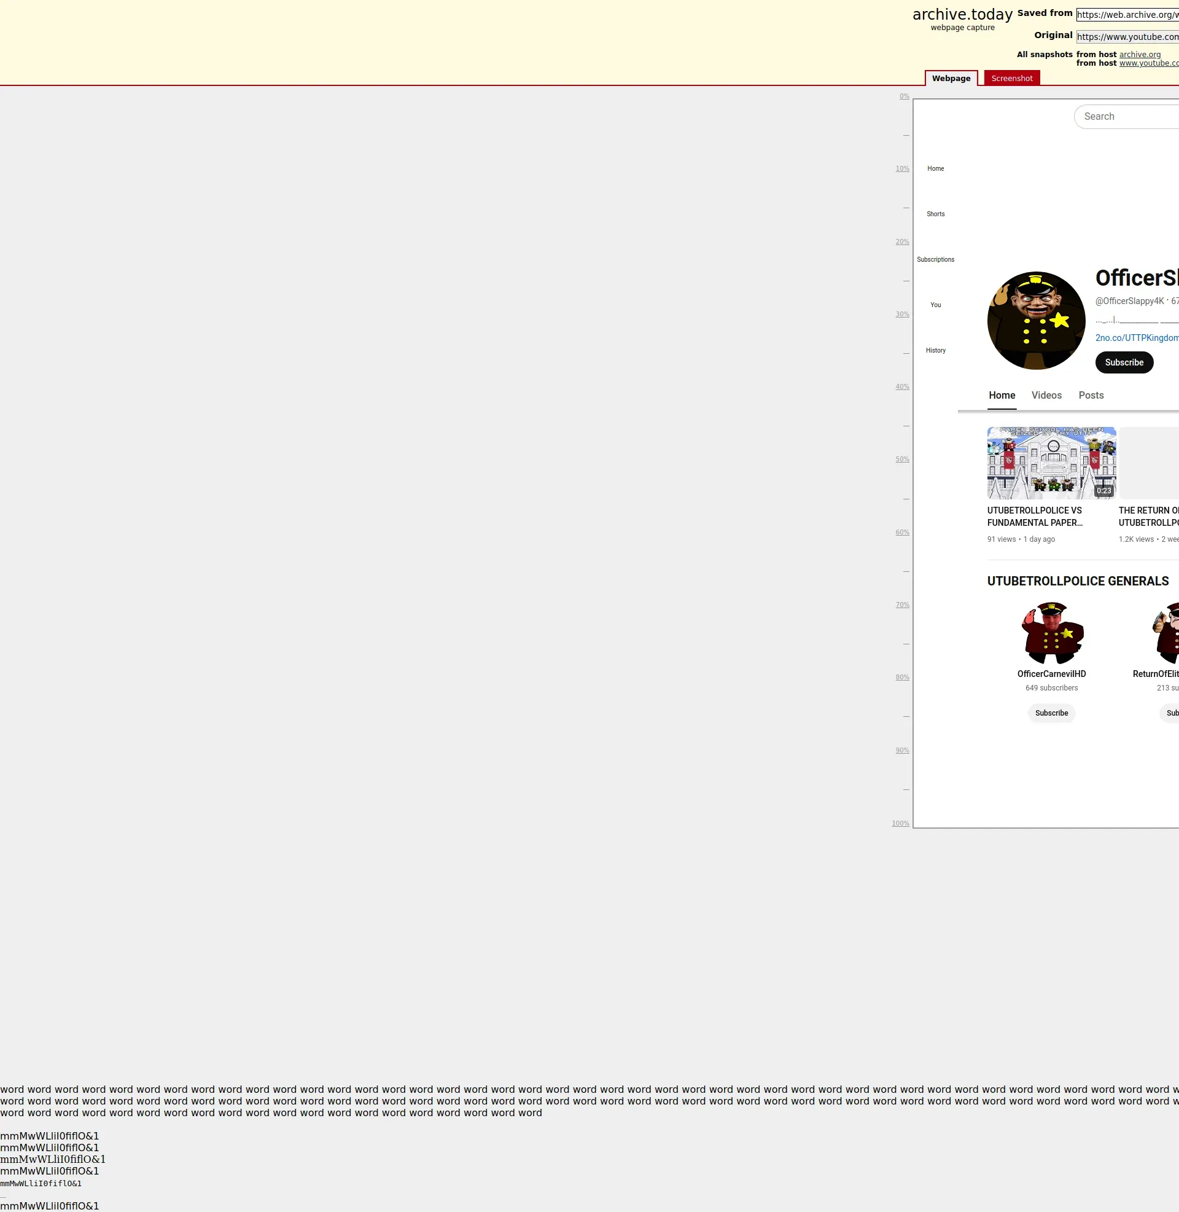Open the channel's Videos tab
This screenshot has width=1179, height=1212.
[x=1046, y=395]
